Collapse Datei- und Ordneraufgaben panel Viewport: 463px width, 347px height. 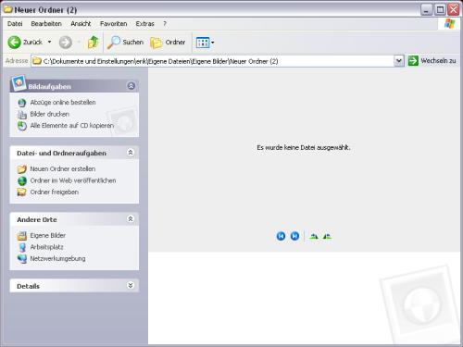131,153
